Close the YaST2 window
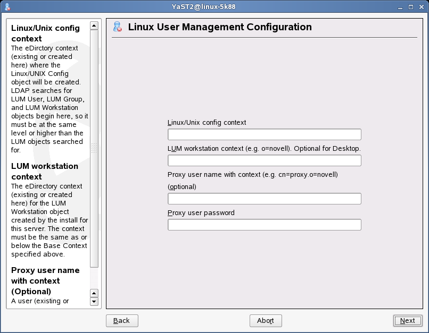Screen dimensions: 429x333 tap(422, 7)
